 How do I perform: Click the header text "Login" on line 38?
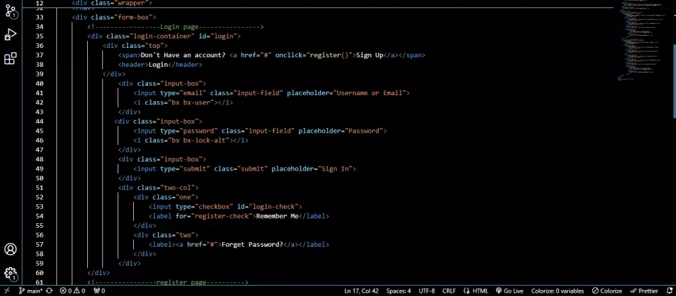[158, 65]
